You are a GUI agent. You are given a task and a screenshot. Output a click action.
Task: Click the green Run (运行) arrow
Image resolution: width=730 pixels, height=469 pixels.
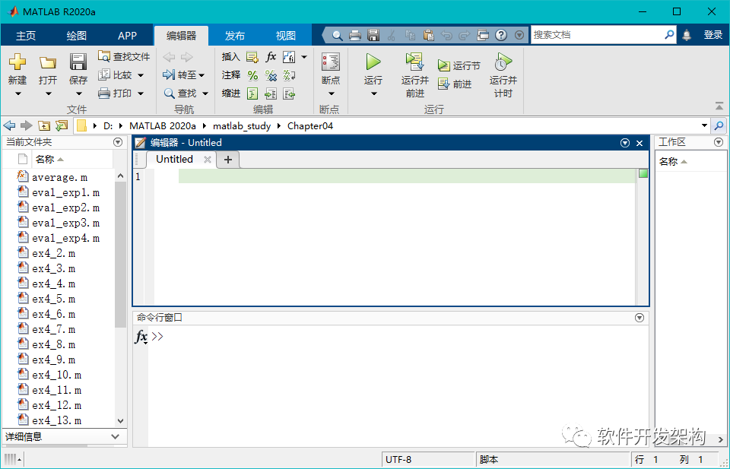coord(373,62)
